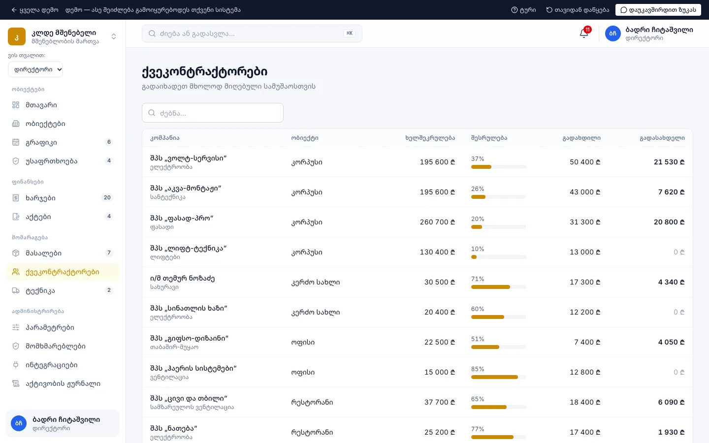Click the ძებნა subcontractor filter field
This screenshot has height=443, width=709.
tap(213, 113)
